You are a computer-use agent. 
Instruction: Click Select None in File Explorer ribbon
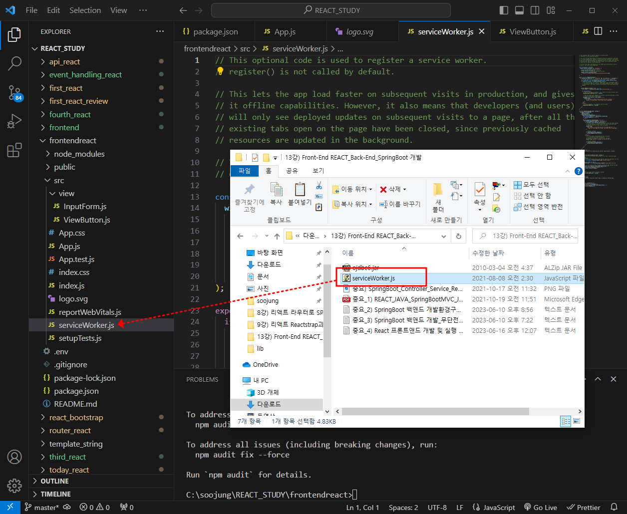pos(532,196)
